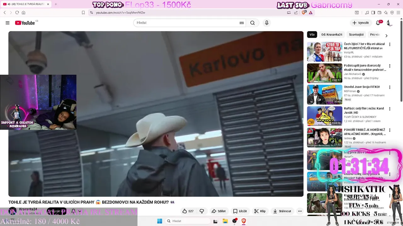Click the Vytvořit create button

pos(360,23)
